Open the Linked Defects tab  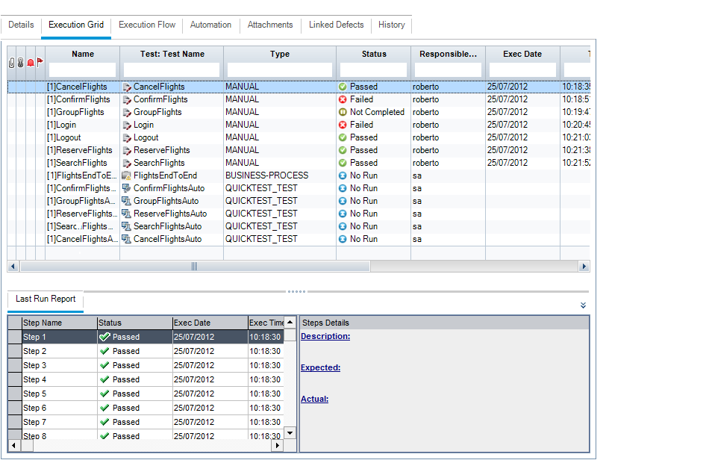[336, 25]
